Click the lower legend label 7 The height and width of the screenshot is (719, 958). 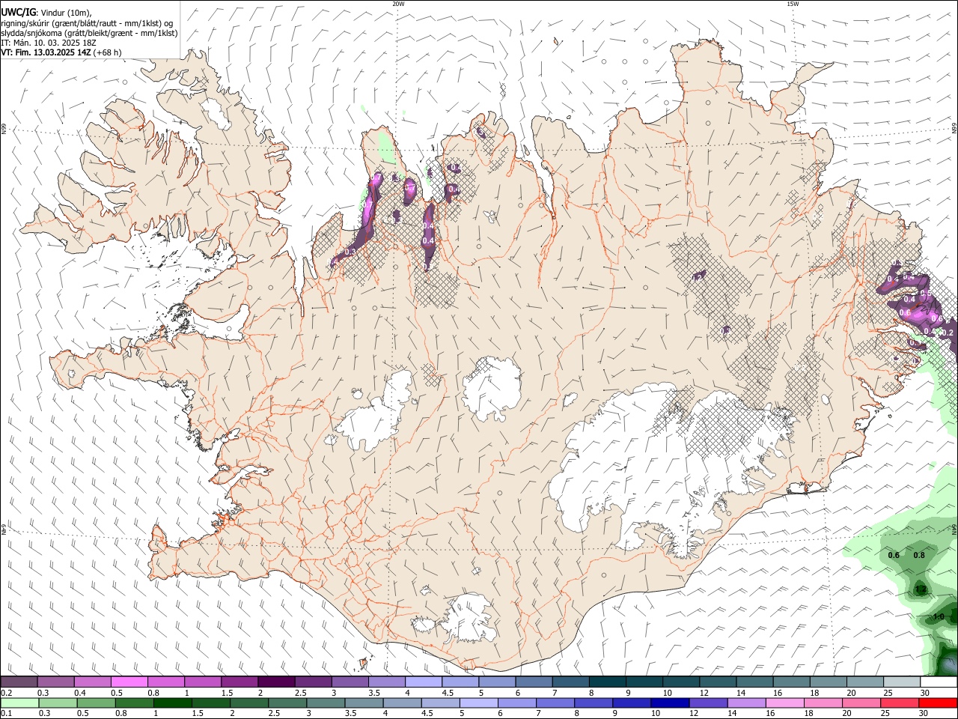point(539,714)
